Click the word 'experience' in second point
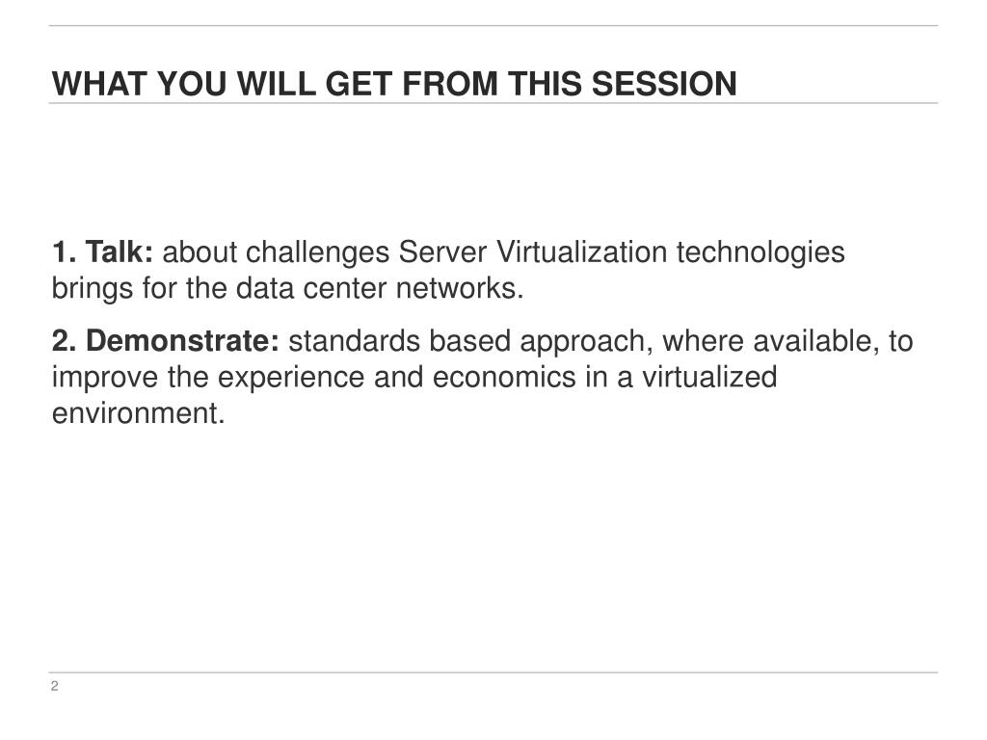Image resolution: width=987 pixels, height=740 pixels. coord(291,378)
